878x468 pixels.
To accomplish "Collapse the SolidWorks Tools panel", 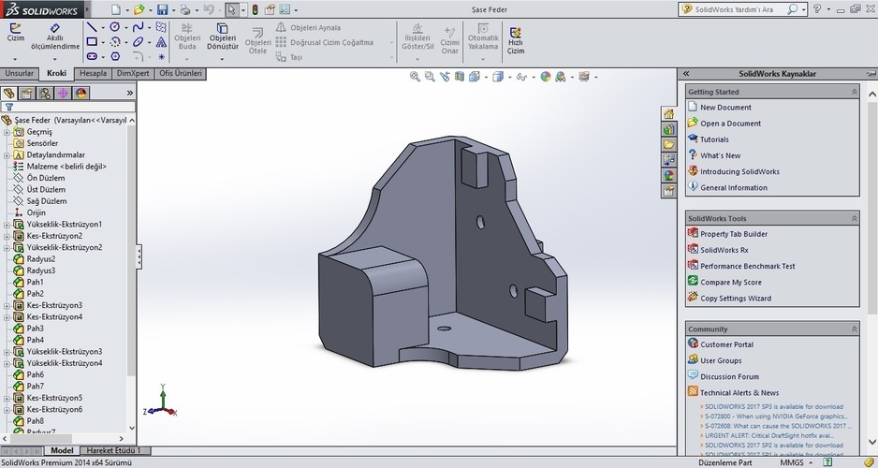I will (x=854, y=218).
